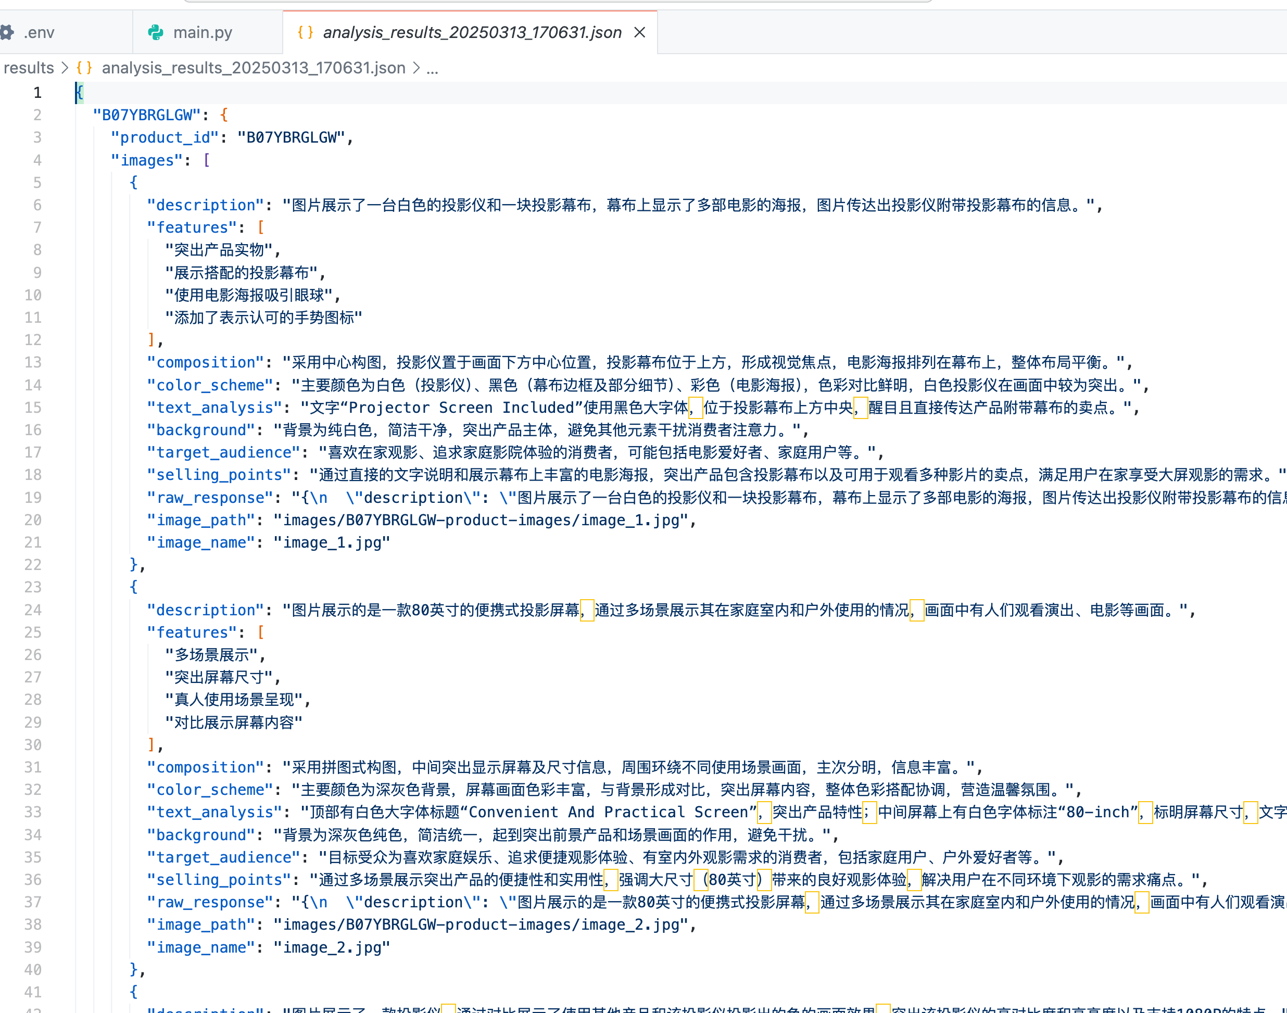1287x1013 pixels.
Task: Click the results folder in breadcrumb
Action: 29,68
